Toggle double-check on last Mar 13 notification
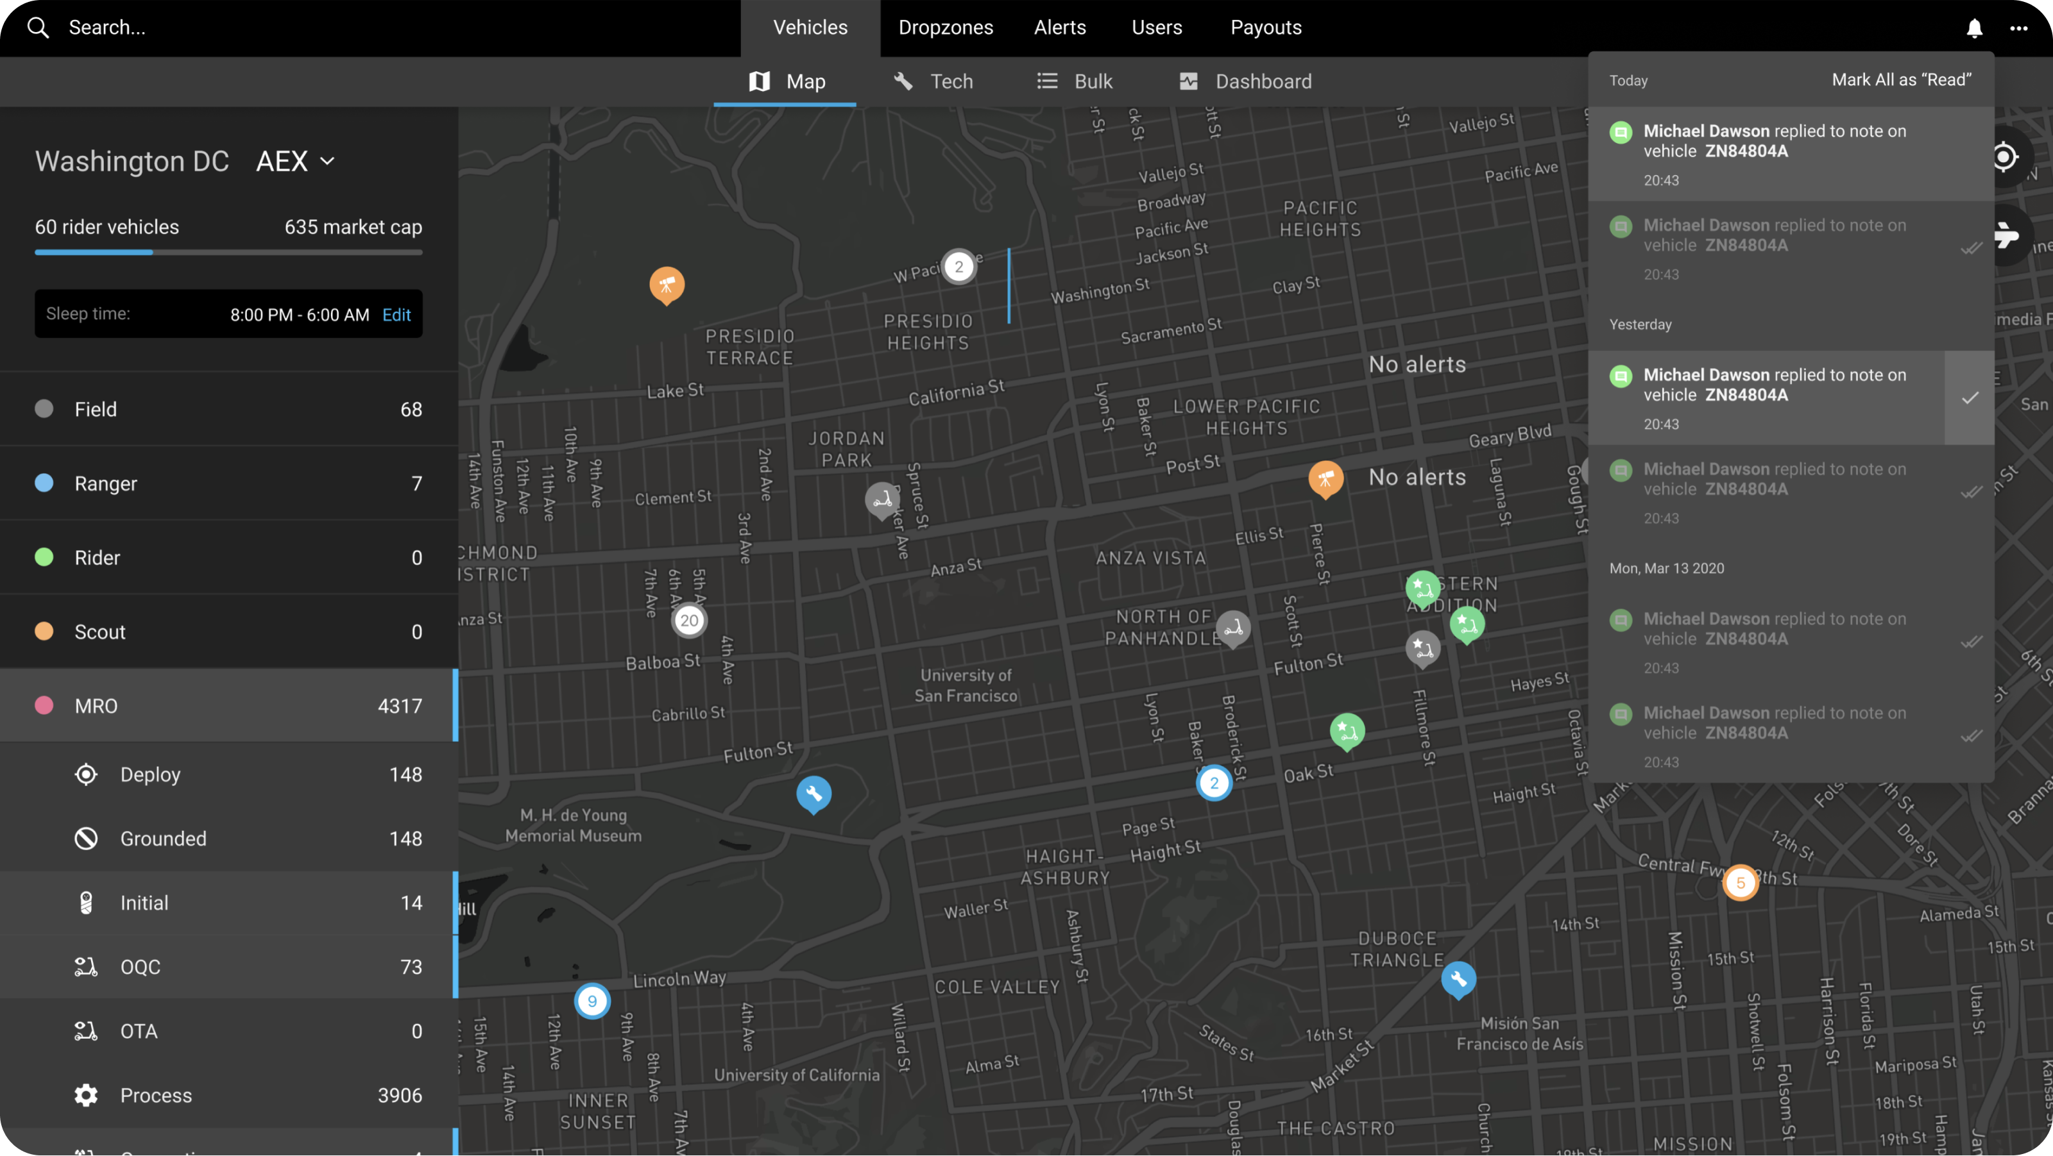Viewport: 2053px width, 1156px height. tap(1971, 737)
